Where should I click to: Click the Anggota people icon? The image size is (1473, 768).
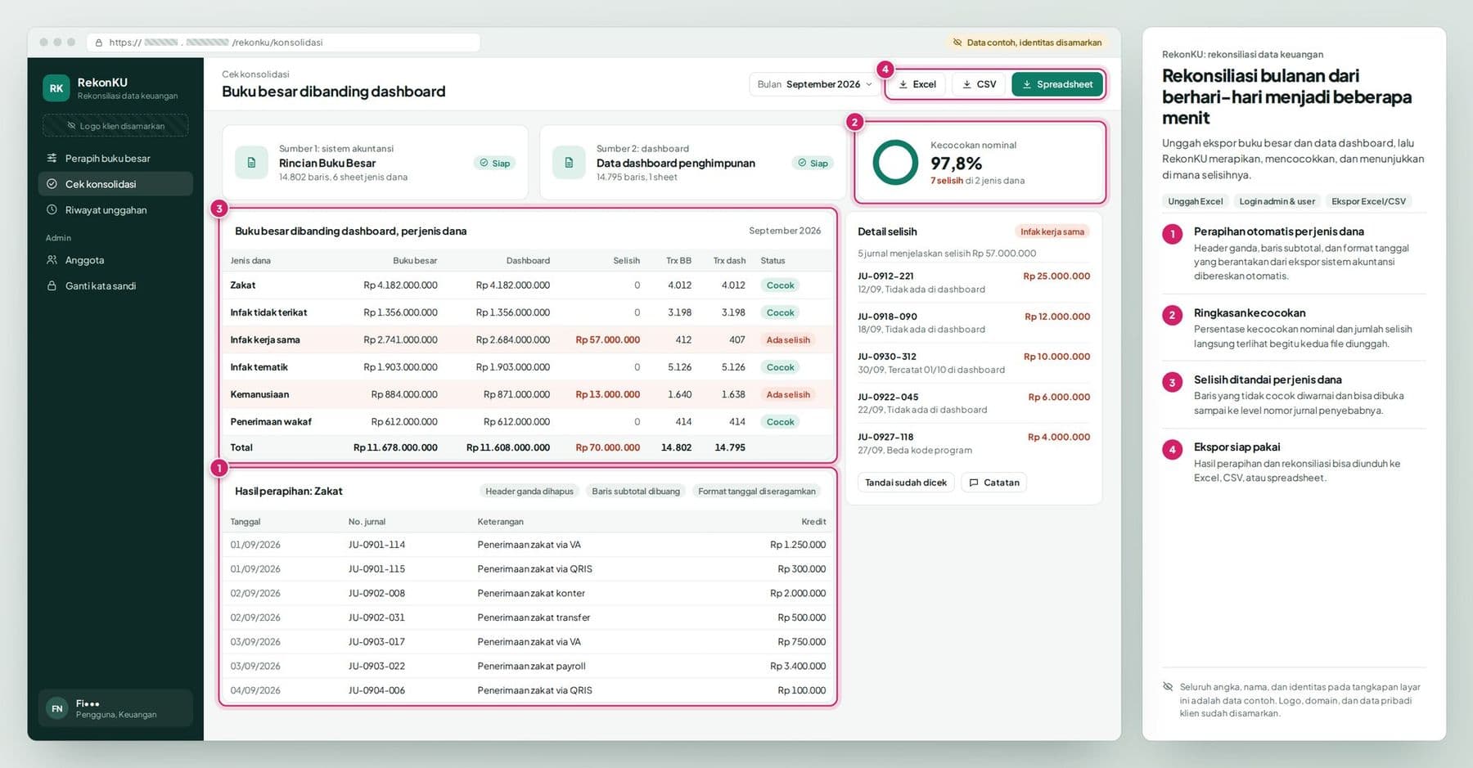click(x=52, y=260)
